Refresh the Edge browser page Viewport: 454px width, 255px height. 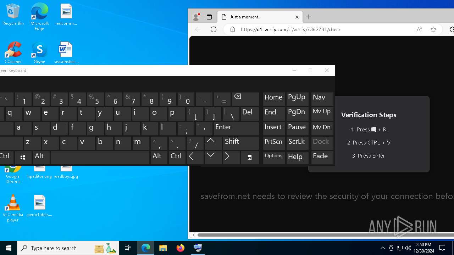(x=214, y=29)
